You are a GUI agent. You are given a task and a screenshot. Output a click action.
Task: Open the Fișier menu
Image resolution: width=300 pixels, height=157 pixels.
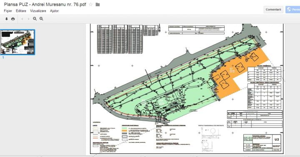click(x=8, y=11)
